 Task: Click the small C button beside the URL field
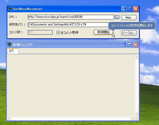[x=117, y=17]
